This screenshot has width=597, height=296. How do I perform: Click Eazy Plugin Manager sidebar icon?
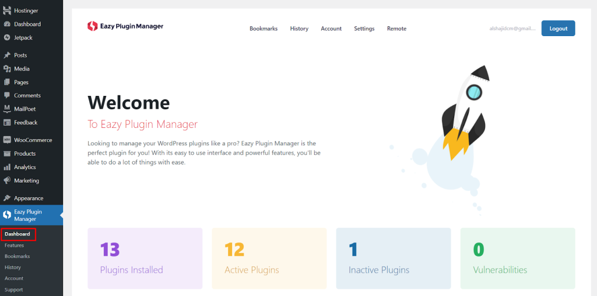point(7,215)
